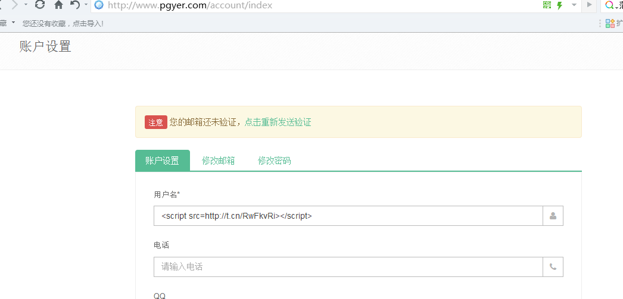This screenshot has width=623, height=299.
Task: Click the 'QQ' label
Action: tap(160, 296)
